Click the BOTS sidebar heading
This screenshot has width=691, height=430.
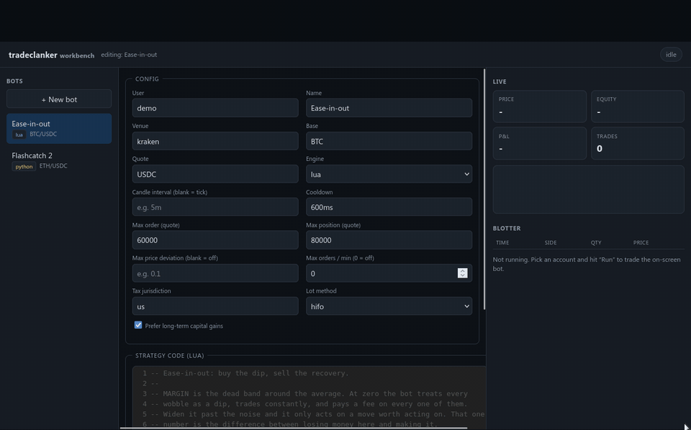click(x=14, y=81)
